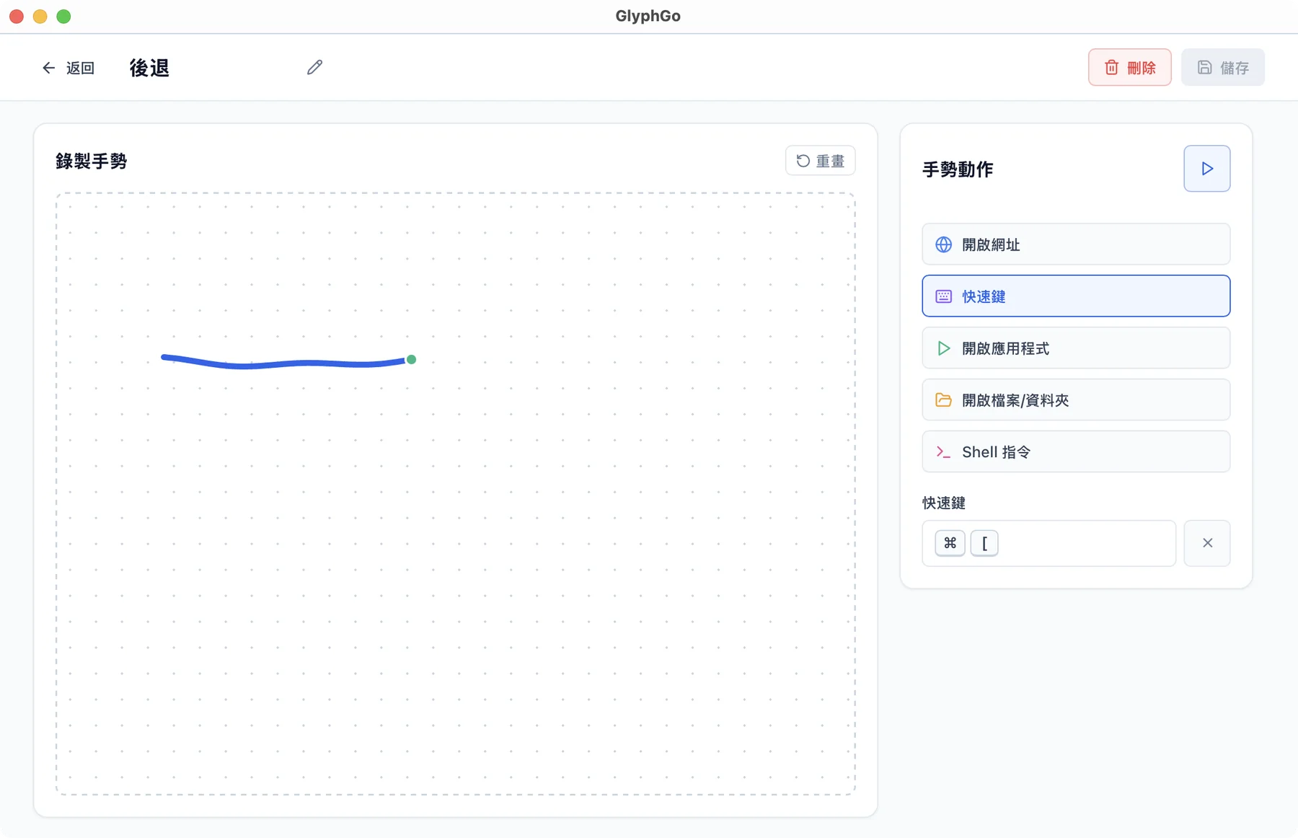Click the [ key chip in the shortcut
Image resolution: width=1298 pixels, height=838 pixels.
[984, 543]
